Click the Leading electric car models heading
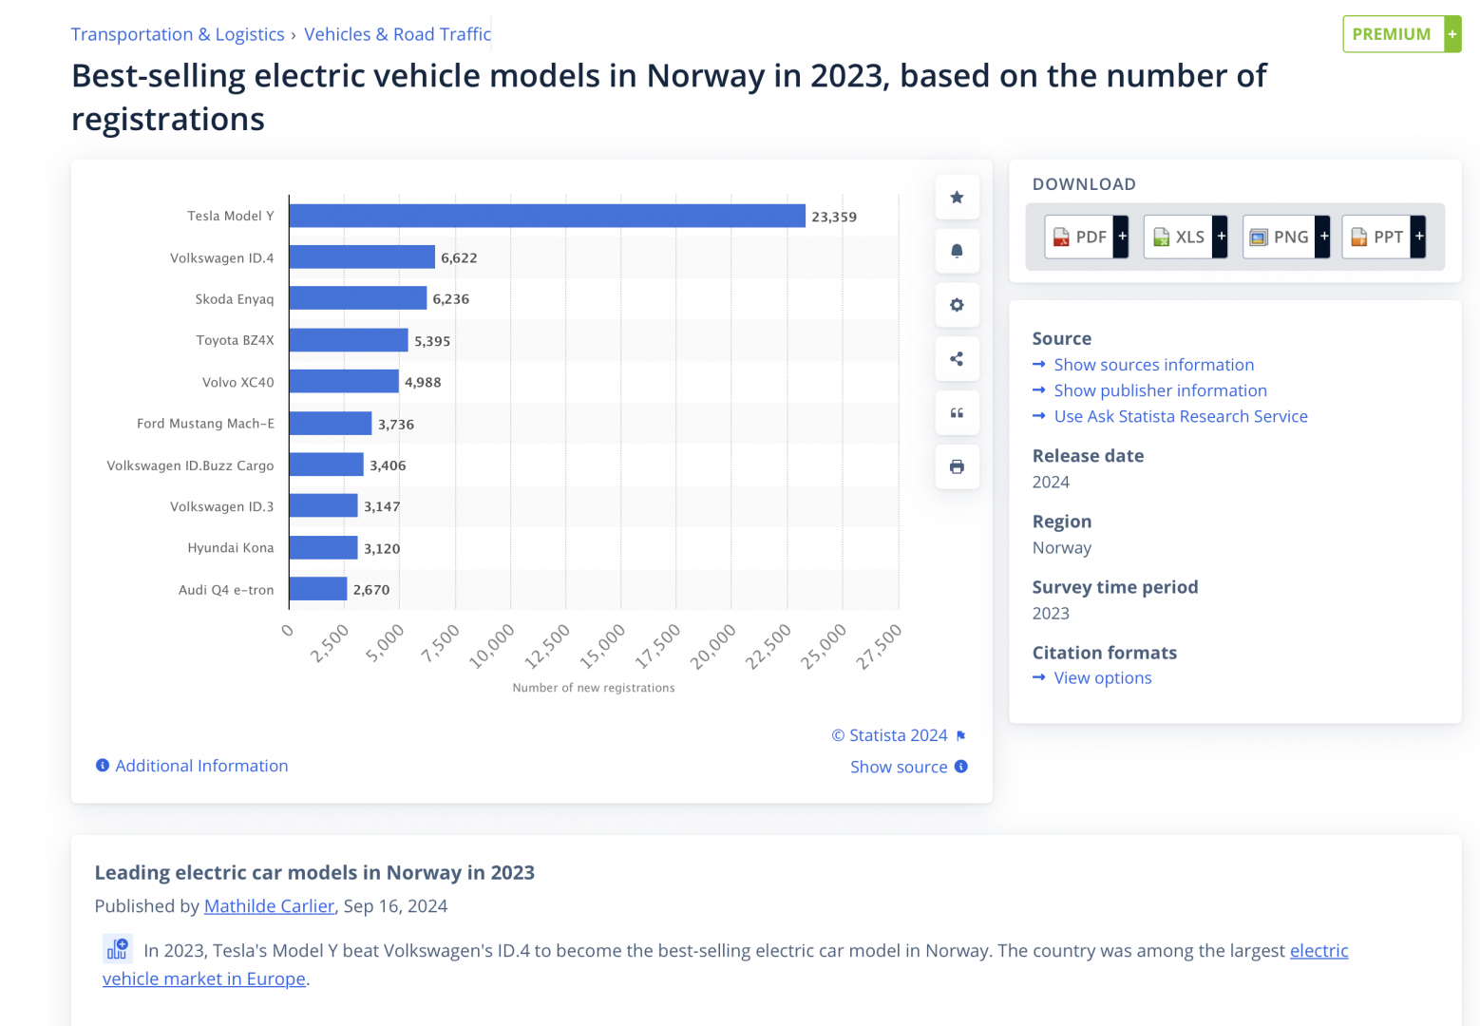The image size is (1480, 1026). pos(314,872)
